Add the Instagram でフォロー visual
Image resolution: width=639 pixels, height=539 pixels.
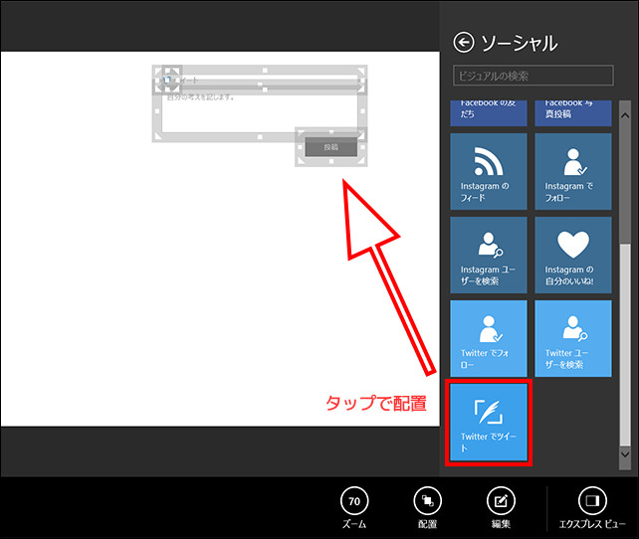573,171
